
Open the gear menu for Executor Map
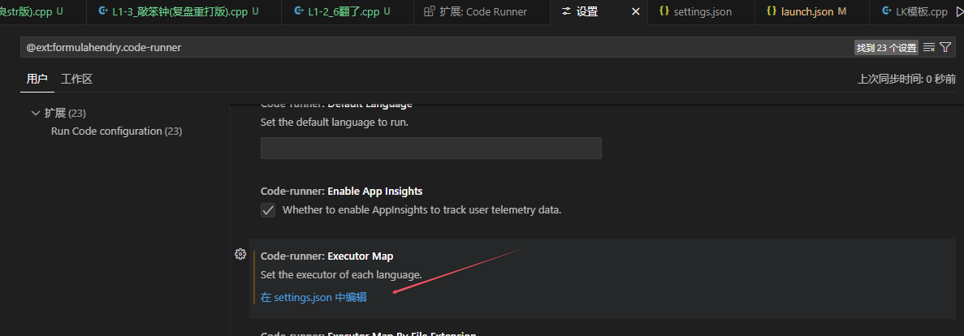(x=240, y=254)
